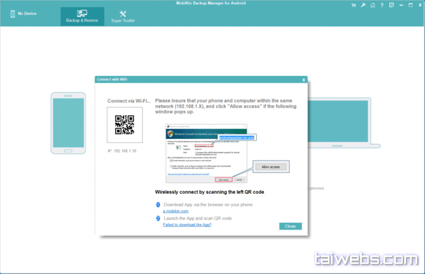Click the WiFi connection QR code
The width and height of the screenshot is (425, 274).
point(124,124)
